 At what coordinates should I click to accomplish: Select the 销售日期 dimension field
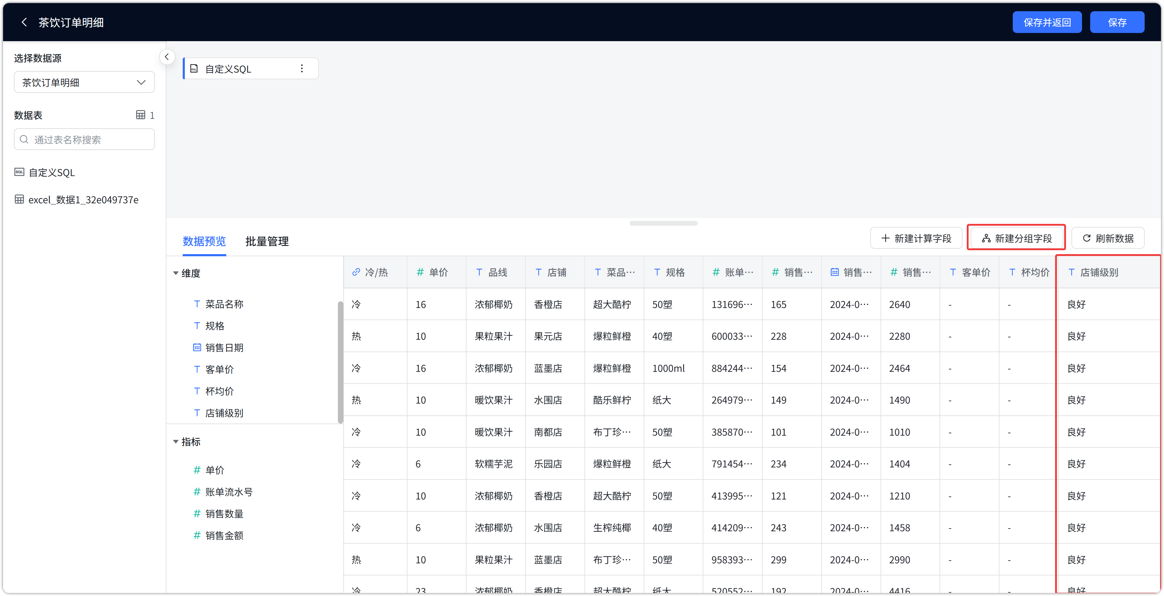(x=224, y=347)
